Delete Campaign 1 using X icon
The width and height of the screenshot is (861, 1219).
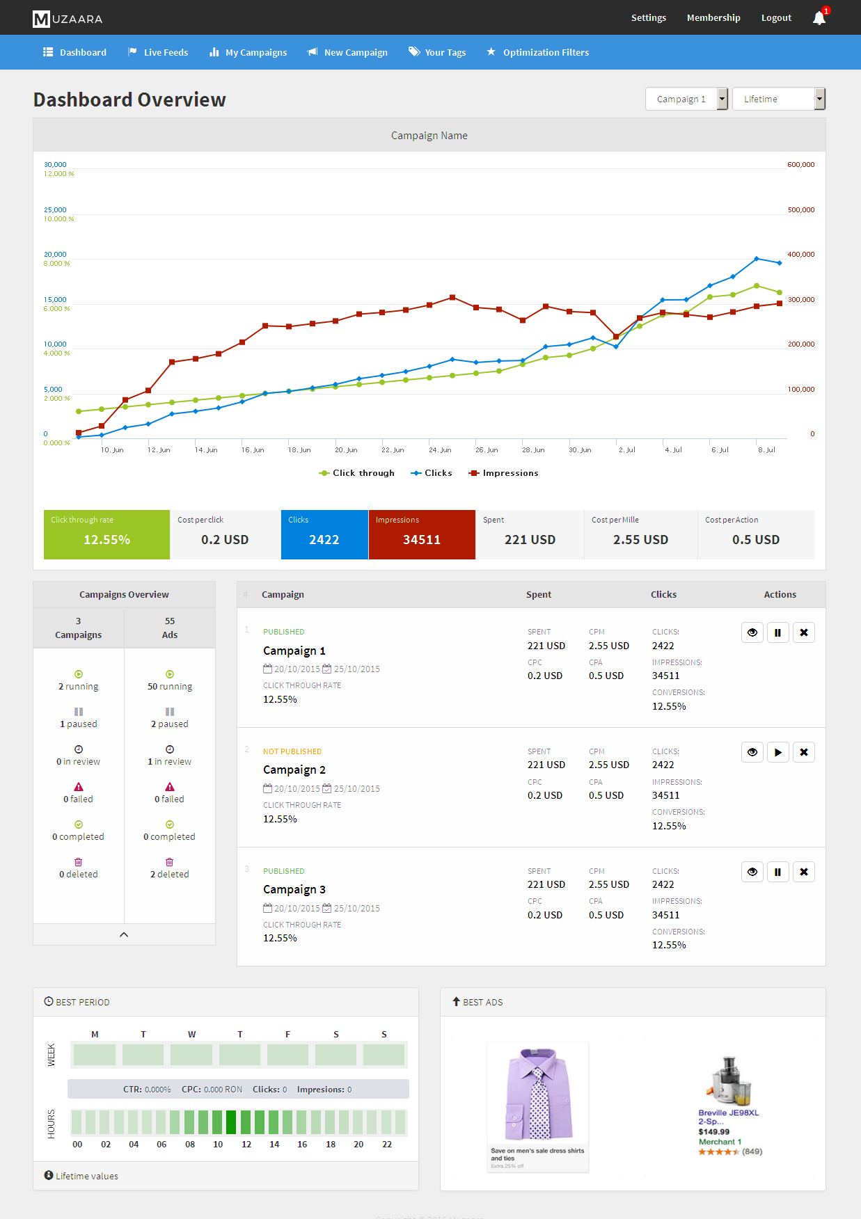(x=803, y=632)
